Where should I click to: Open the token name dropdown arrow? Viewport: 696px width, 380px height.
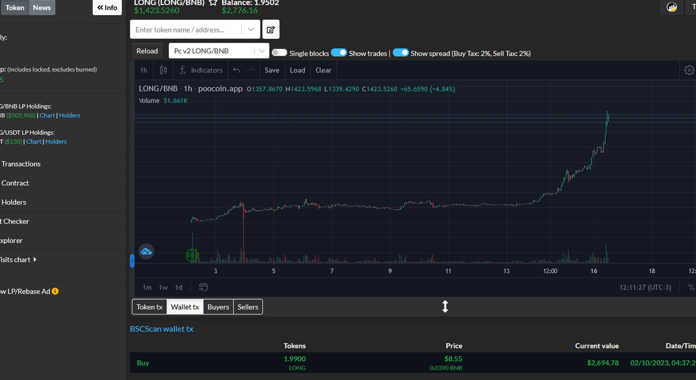tap(250, 29)
